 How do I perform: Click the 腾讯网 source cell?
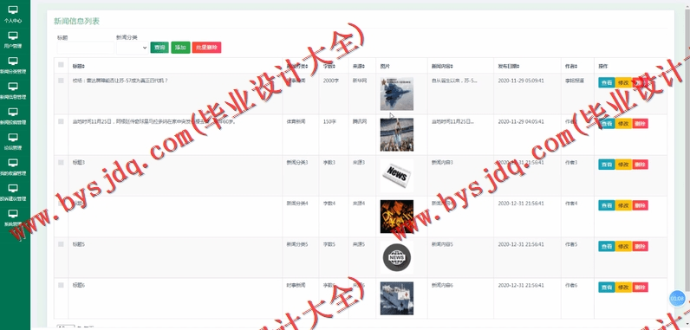click(359, 122)
